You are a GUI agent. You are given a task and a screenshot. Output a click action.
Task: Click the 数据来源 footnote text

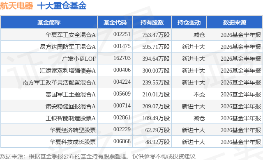coord(98,156)
